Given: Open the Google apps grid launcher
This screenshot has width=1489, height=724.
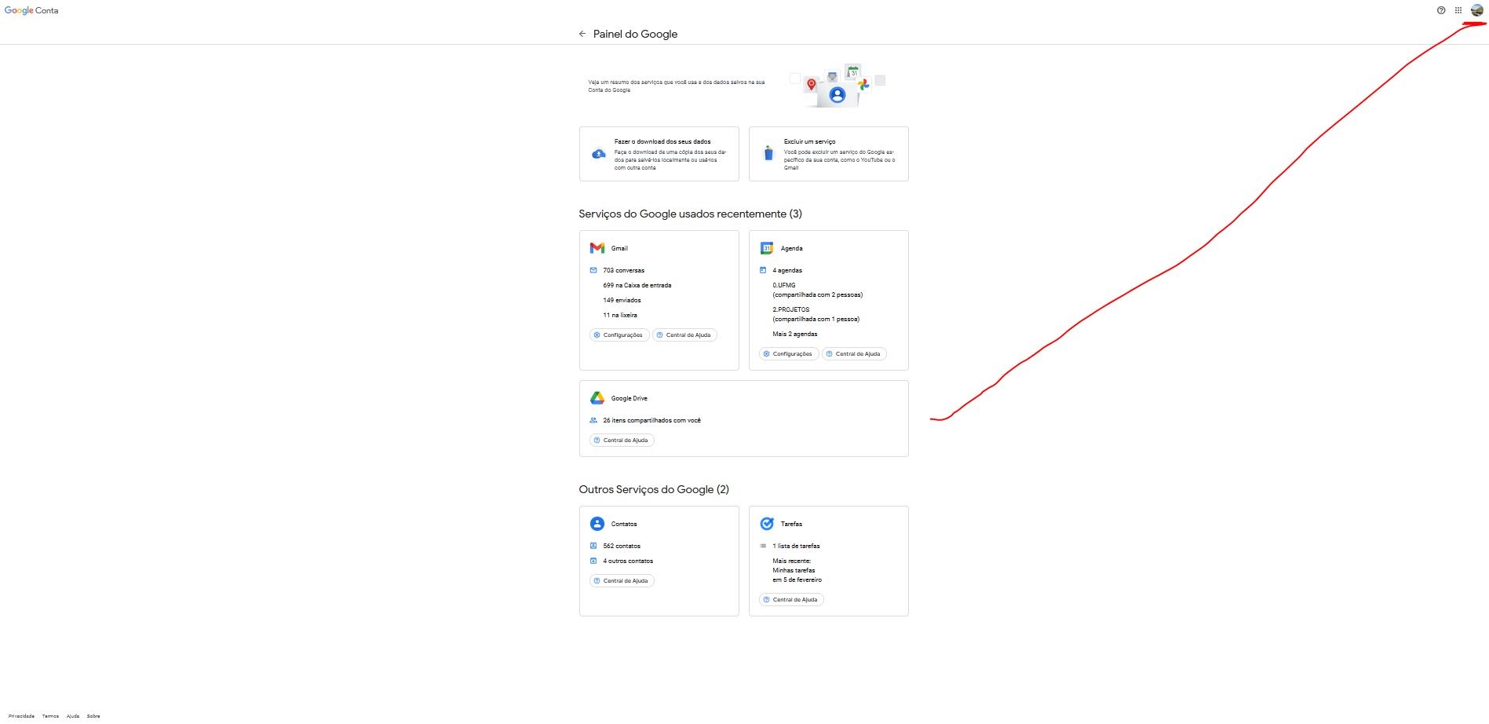Looking at the screenshot, I should tap(1458, 10).
